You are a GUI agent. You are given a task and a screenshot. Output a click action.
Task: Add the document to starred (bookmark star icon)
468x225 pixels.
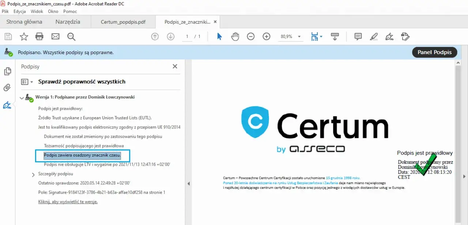[24, 37]
